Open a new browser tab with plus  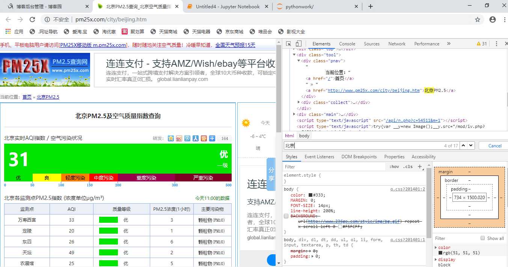coord(371,6)
